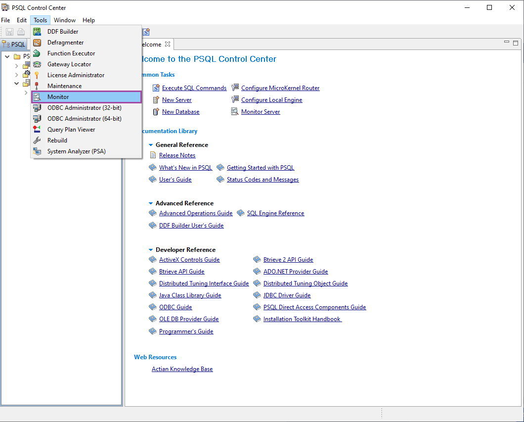Screen dimensions: 524x422
Task: Click the book icon beside JDBC Driver Guide
Action: point(257,295)
